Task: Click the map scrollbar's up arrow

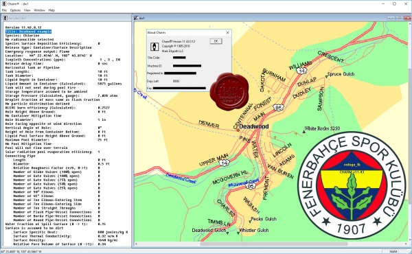Action: pos(410,24)
